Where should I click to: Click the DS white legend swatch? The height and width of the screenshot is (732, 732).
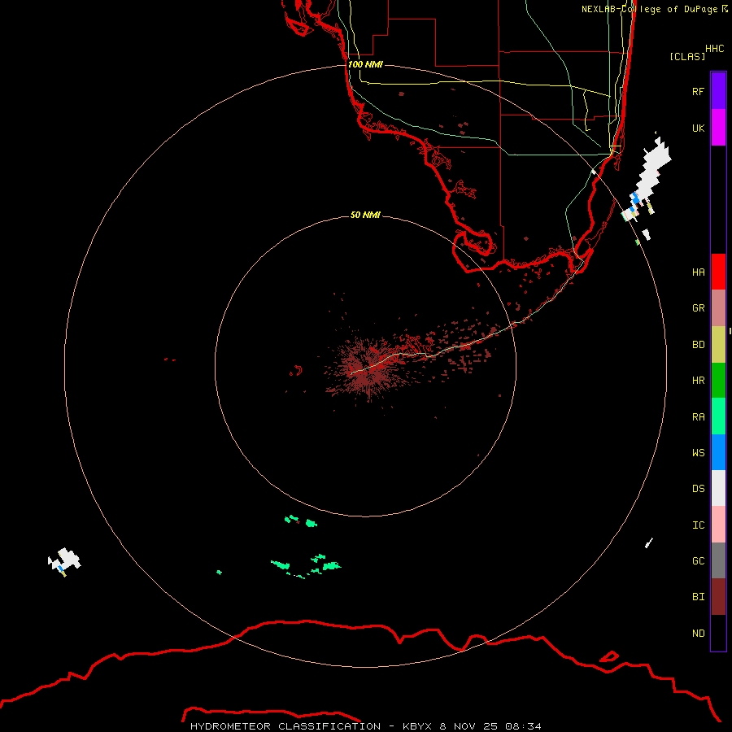coord(718,488)
